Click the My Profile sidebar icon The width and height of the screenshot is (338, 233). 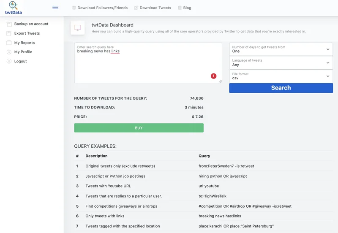click(x=9, y=52)
